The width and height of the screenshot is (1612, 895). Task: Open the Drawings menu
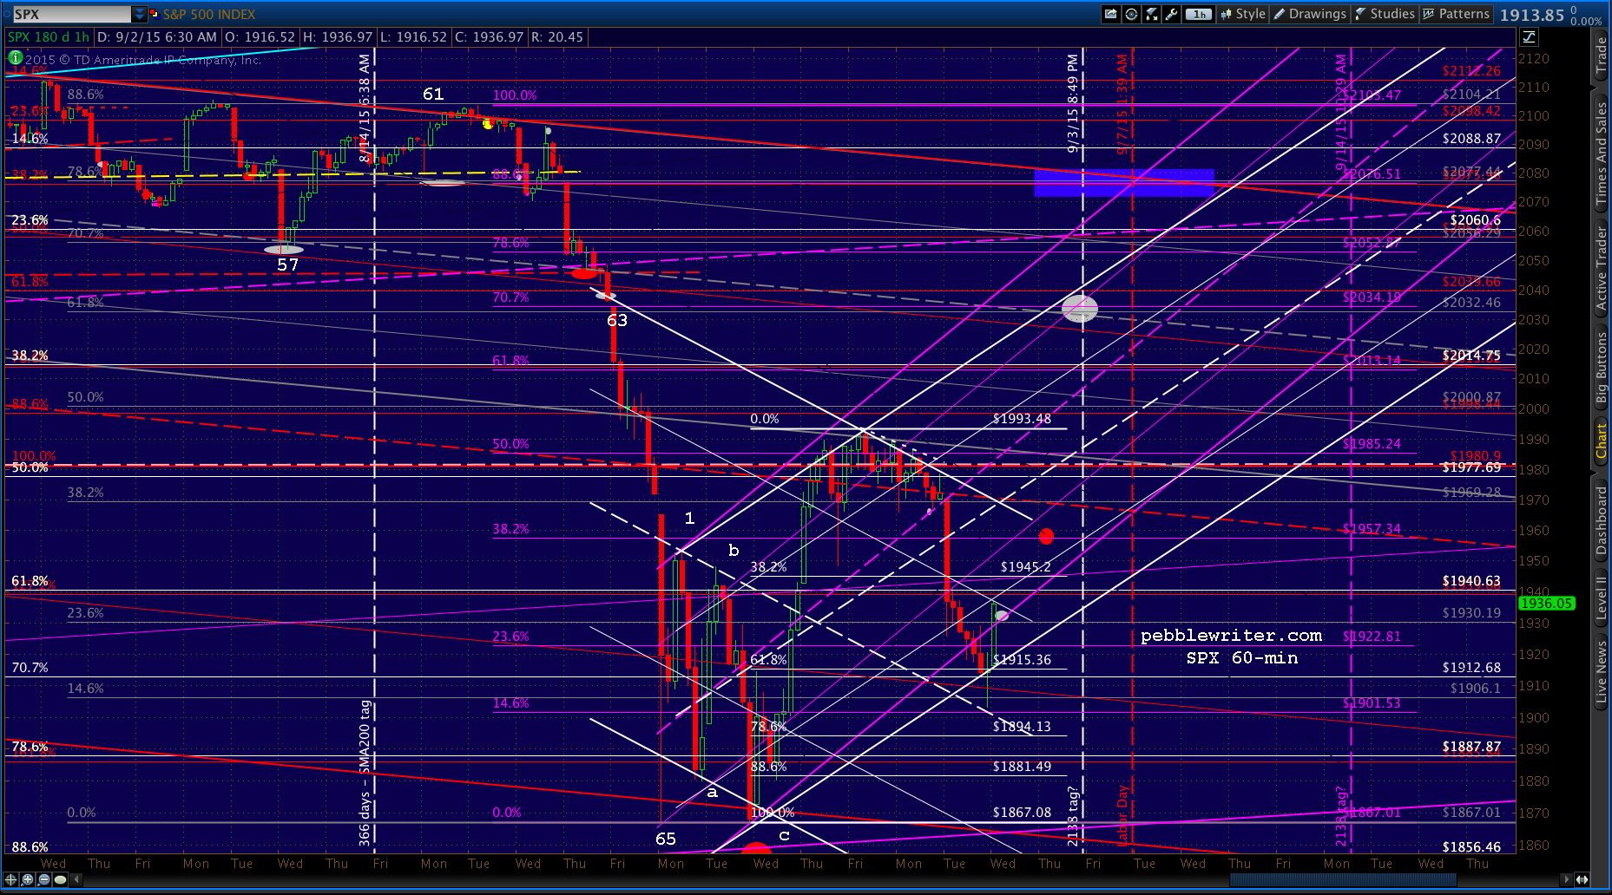click(x=1310, y=14)
